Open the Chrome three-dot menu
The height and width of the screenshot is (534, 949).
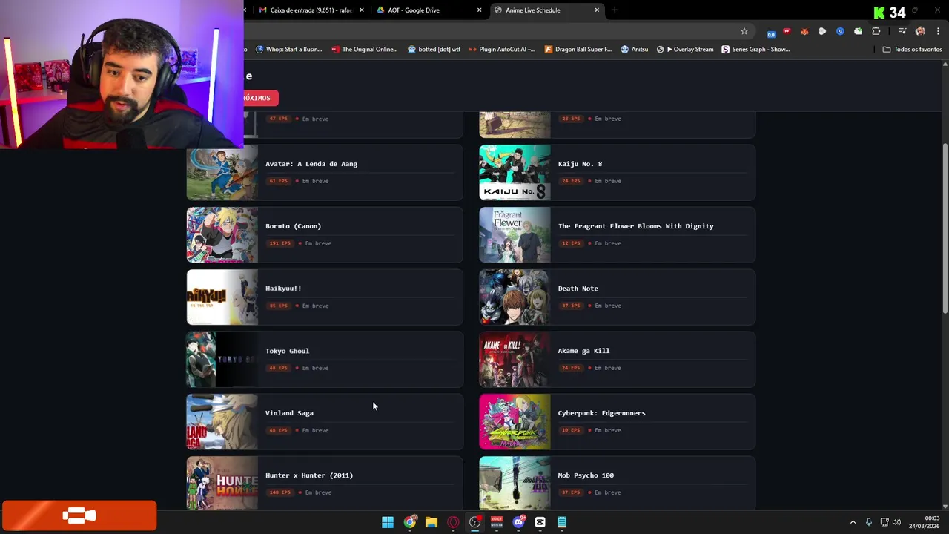[938, 31]
